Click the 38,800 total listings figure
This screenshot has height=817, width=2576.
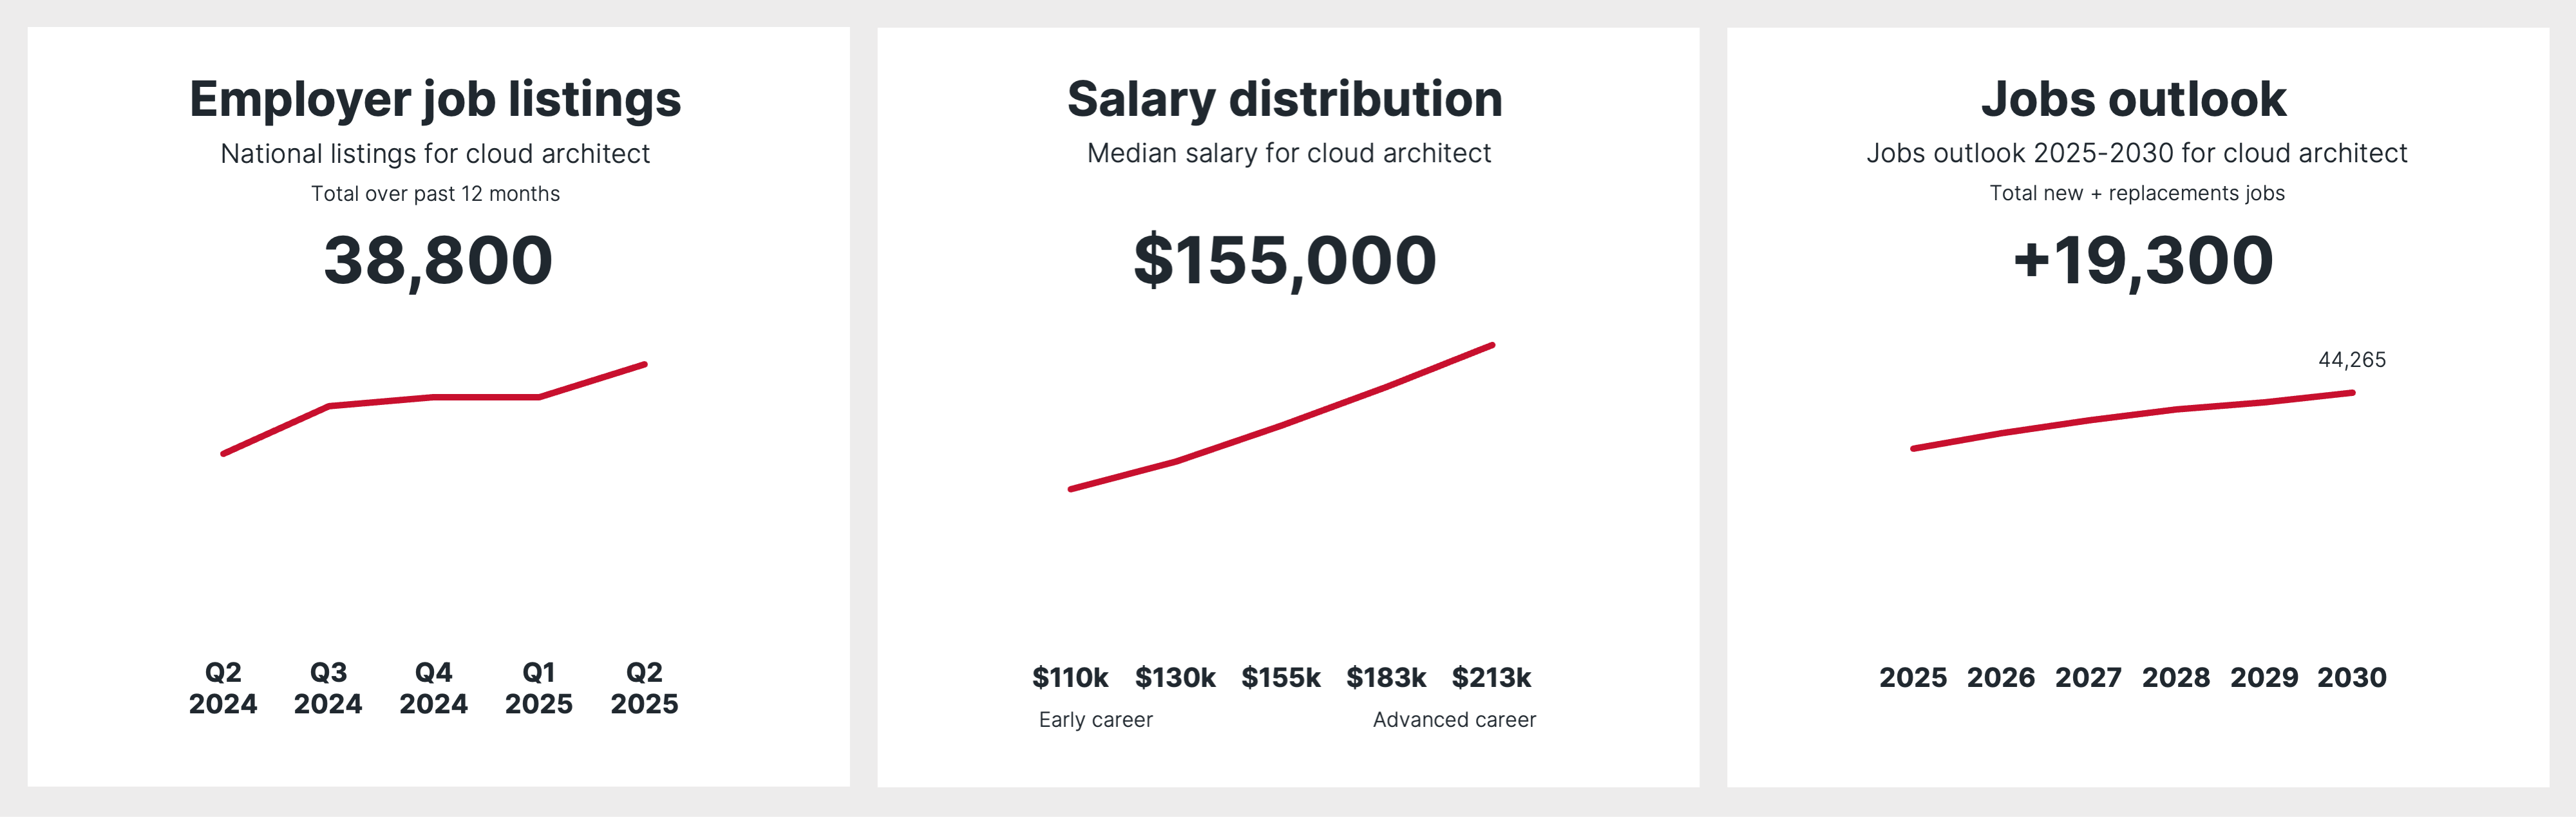point(438,260)
